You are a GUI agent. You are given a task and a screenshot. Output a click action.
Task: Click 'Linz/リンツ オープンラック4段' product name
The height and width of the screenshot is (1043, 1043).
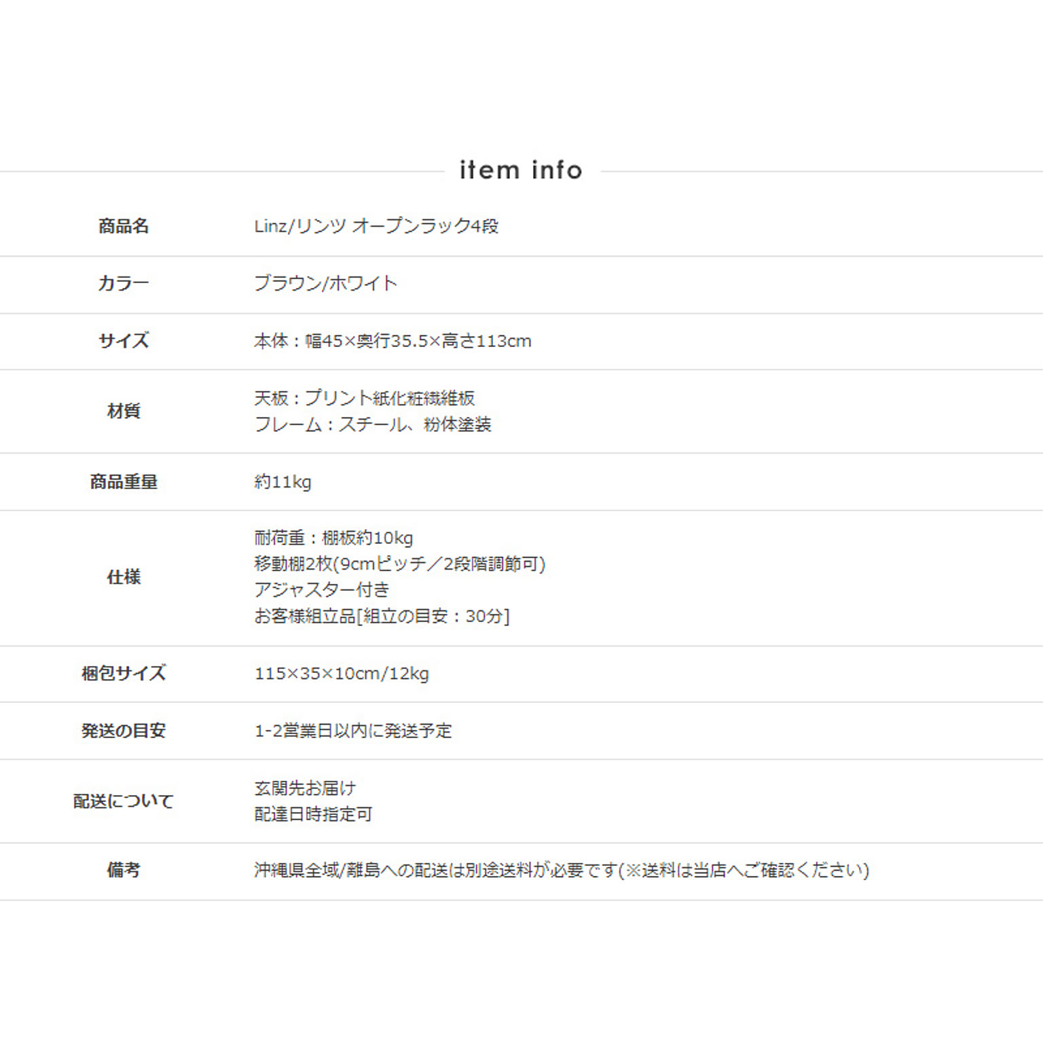pyautogui.click(x=376, y=226)
